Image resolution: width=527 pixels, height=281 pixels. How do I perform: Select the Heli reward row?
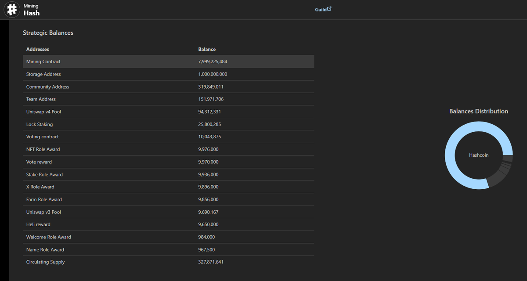[168, 224]
